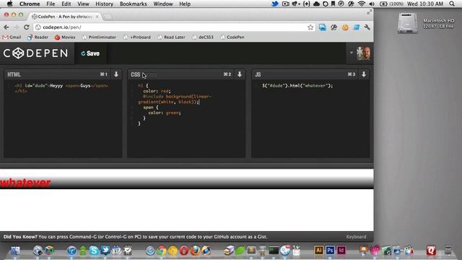Open the volume control in menu bar

coord(372,4)
